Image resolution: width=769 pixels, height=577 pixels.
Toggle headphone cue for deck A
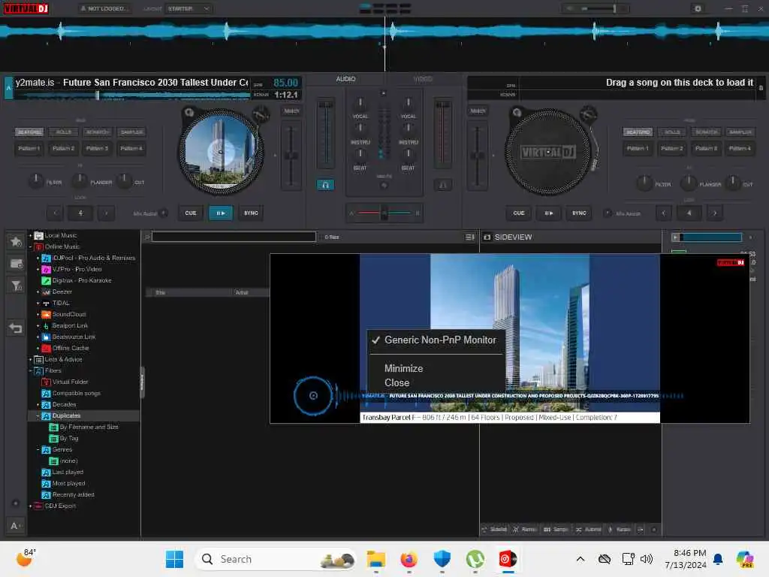(x=325, y=185)
